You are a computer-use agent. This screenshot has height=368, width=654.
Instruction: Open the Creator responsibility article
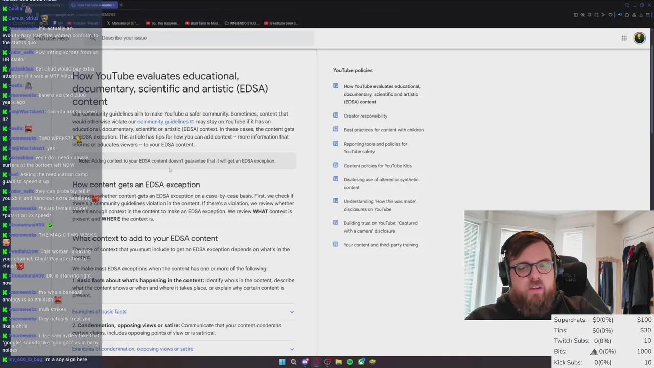point(365,116)
